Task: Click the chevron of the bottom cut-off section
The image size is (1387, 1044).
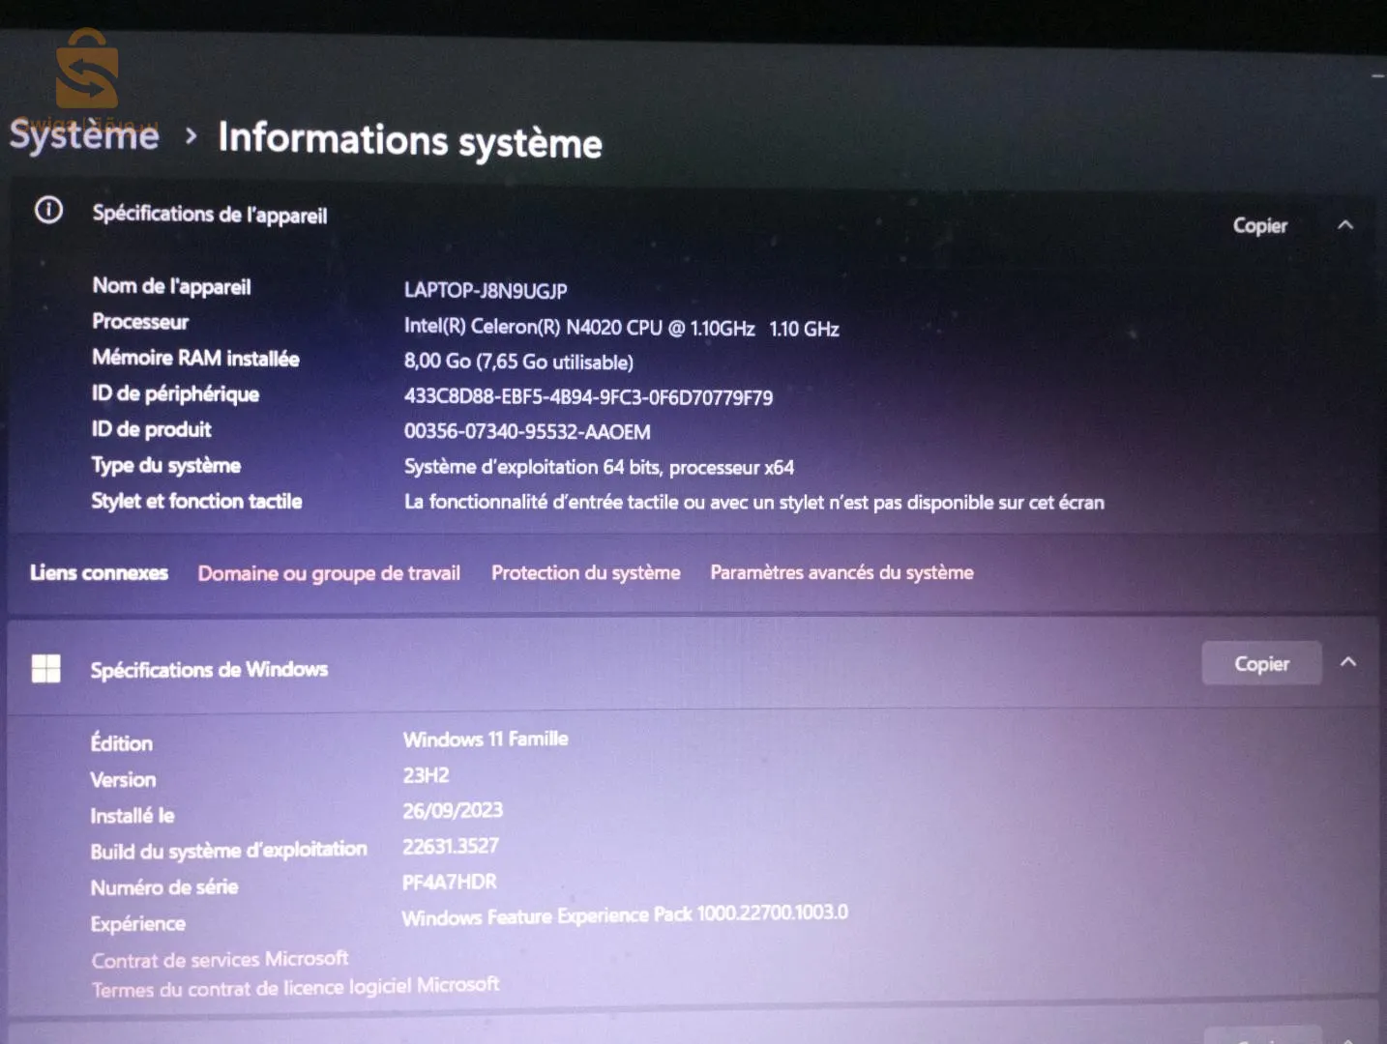Action: pos(1348,1038)
